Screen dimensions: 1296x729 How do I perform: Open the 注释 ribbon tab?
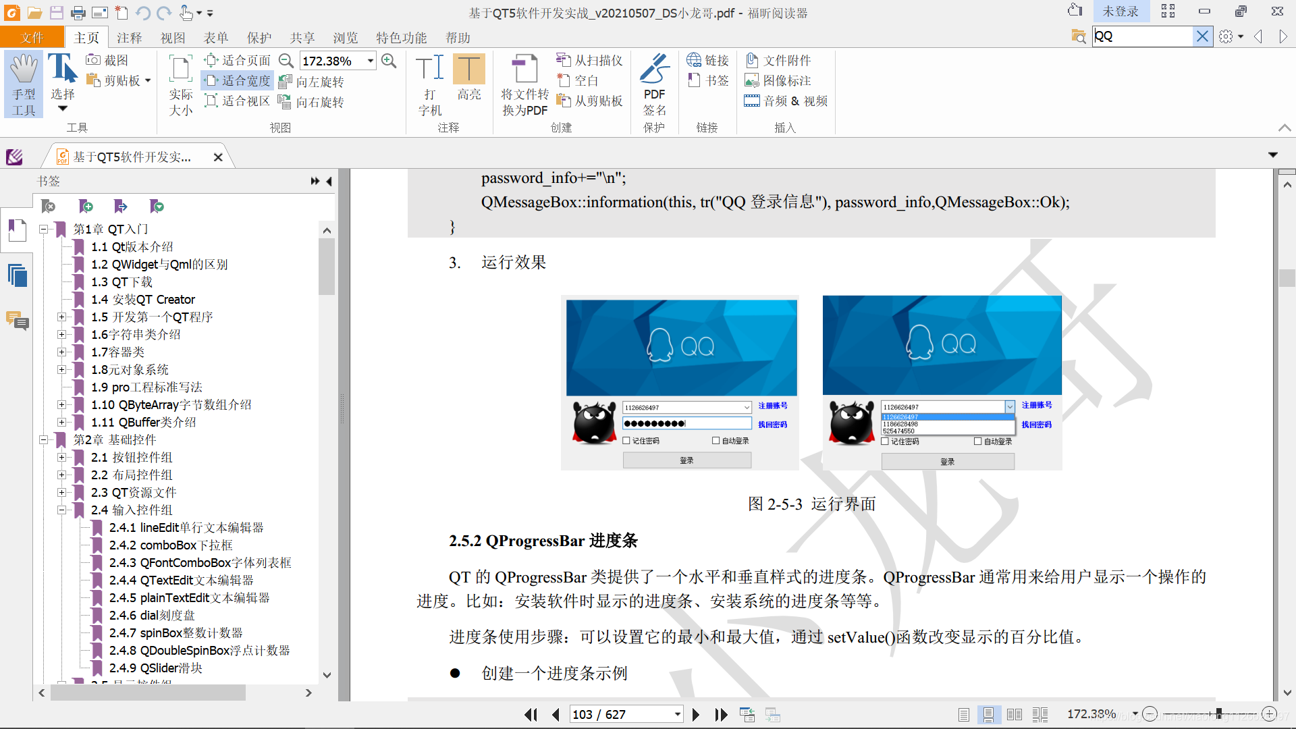(129, 38)
